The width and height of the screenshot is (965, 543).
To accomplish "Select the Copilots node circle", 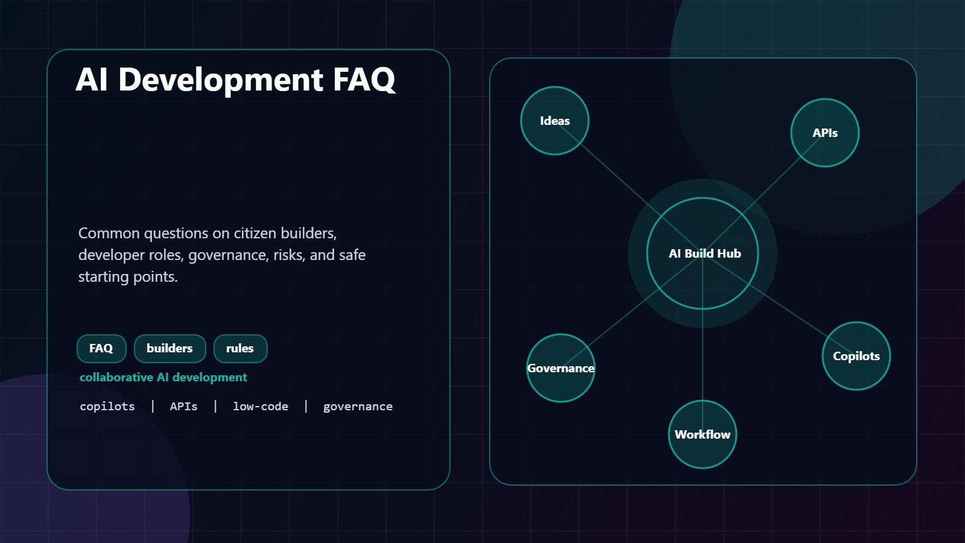I will click(856, 356).
